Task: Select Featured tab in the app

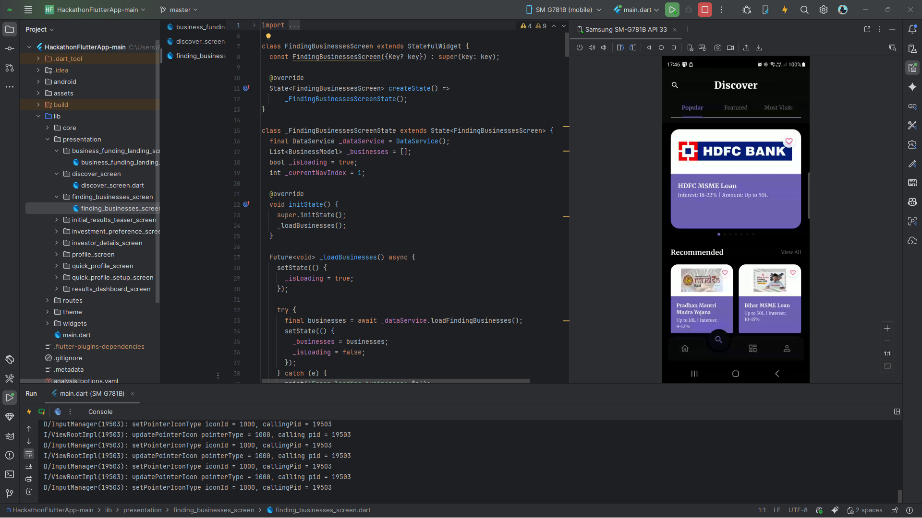Action: point(736,107)
